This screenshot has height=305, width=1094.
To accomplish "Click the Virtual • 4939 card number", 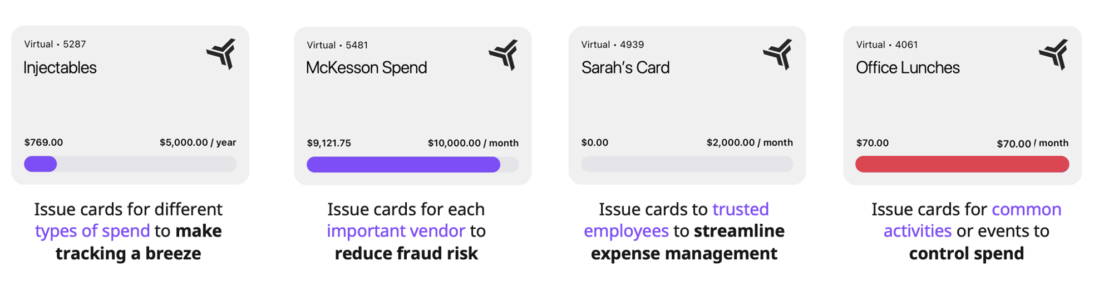I will (x=613, y=45).
